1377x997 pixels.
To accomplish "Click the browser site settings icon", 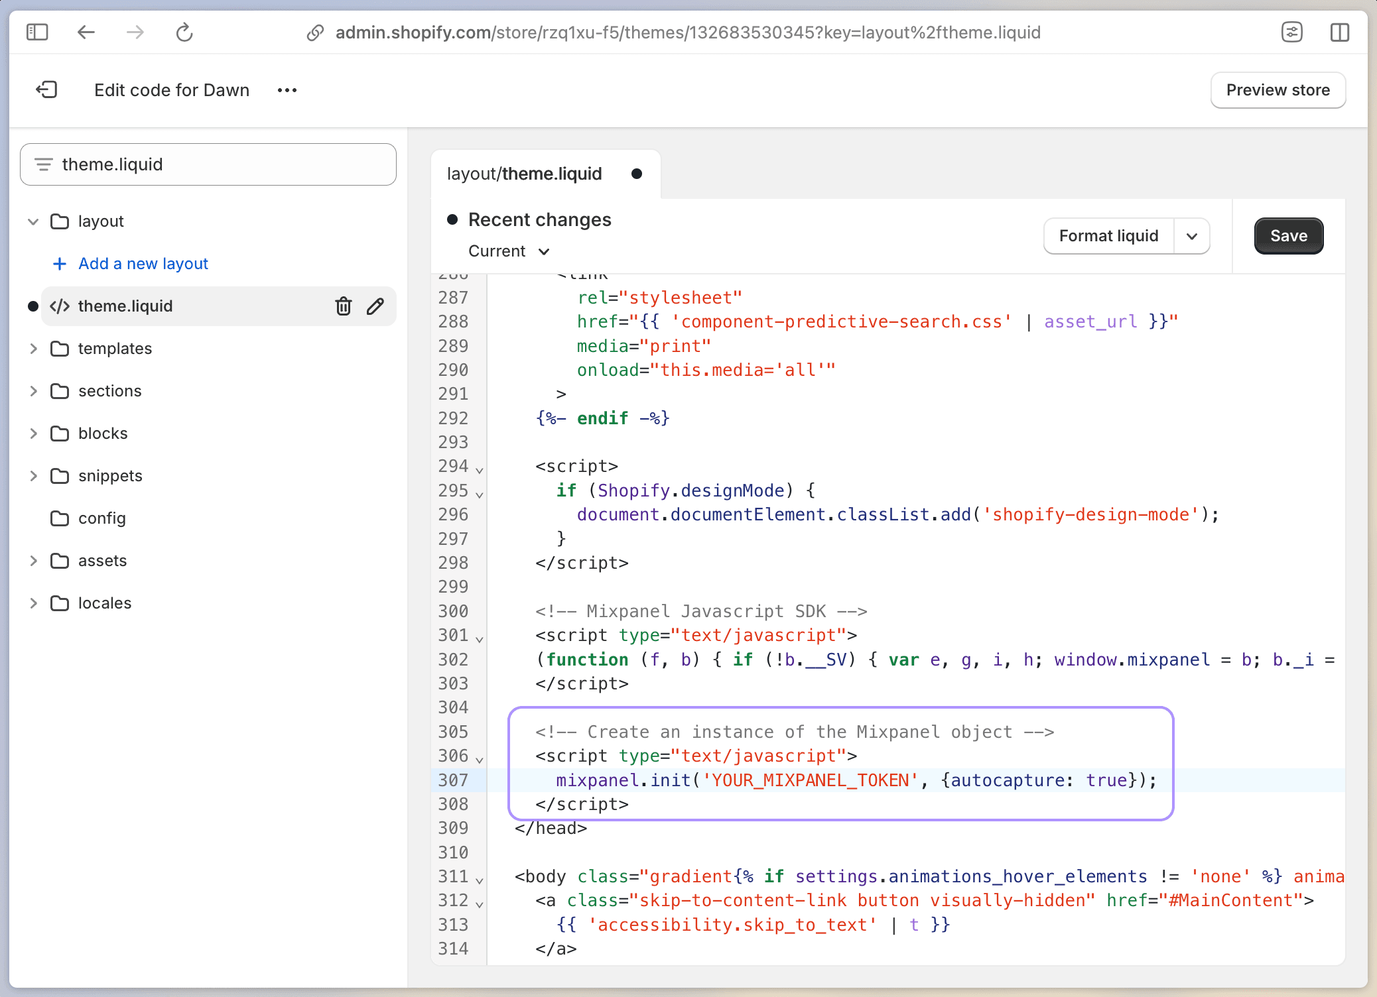I will 1291,32.
